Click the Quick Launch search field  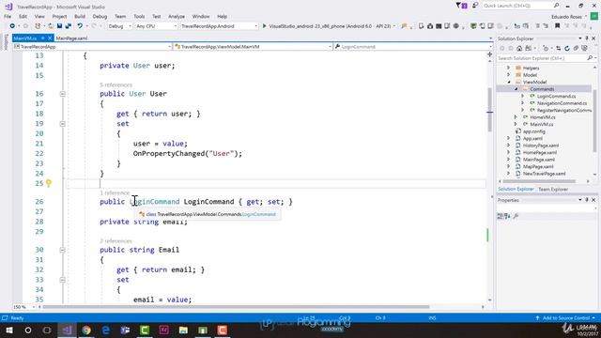pos(520,6)
